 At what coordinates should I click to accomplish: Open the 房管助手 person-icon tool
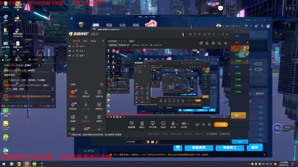pyautogui.click(x=86, y=93)
